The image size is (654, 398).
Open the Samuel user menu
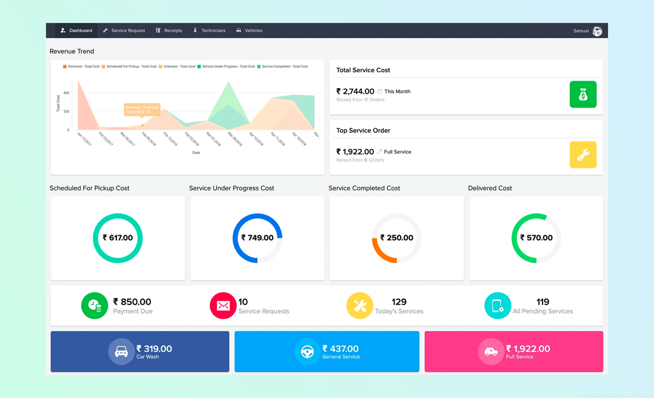(581, 31)
